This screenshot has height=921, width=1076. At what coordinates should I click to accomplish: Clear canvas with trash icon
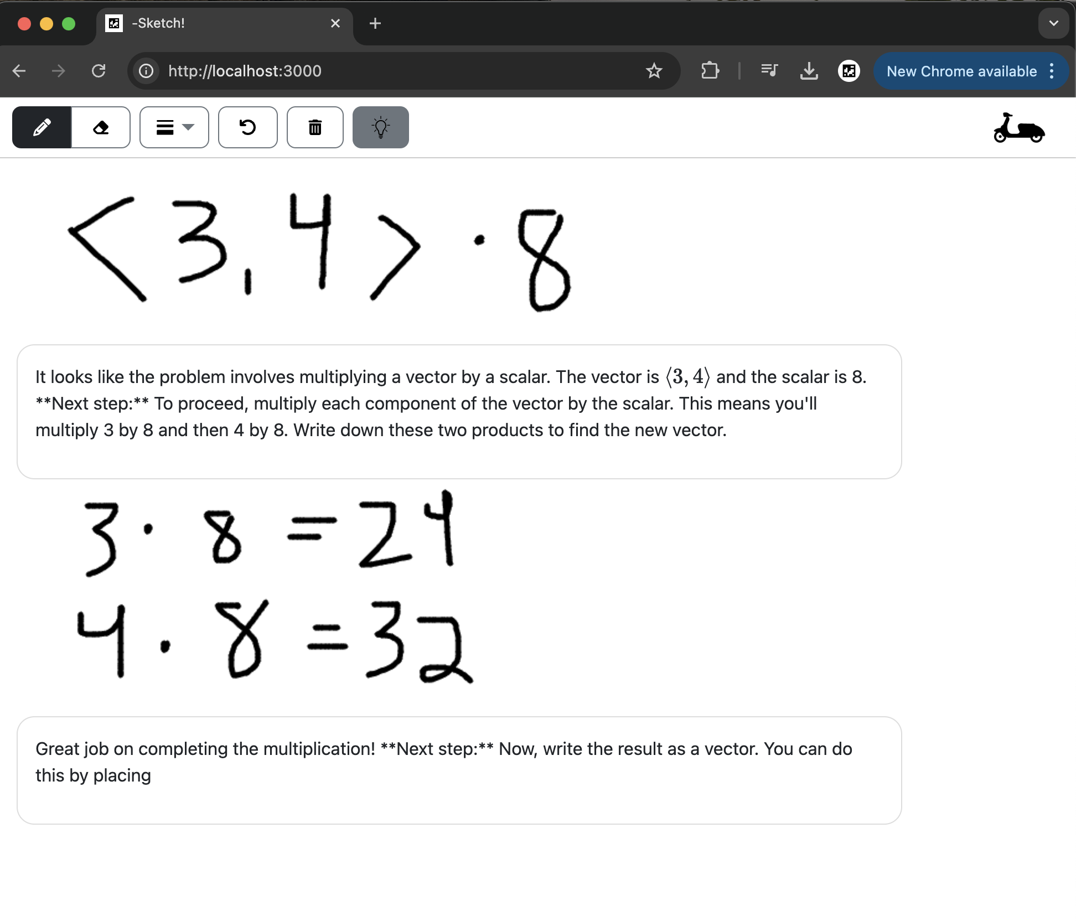[315, 128]
